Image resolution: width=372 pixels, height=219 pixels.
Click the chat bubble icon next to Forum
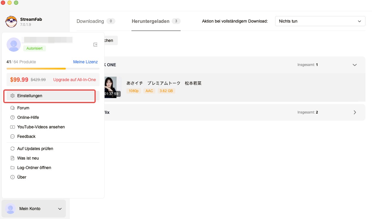[13, 108]
